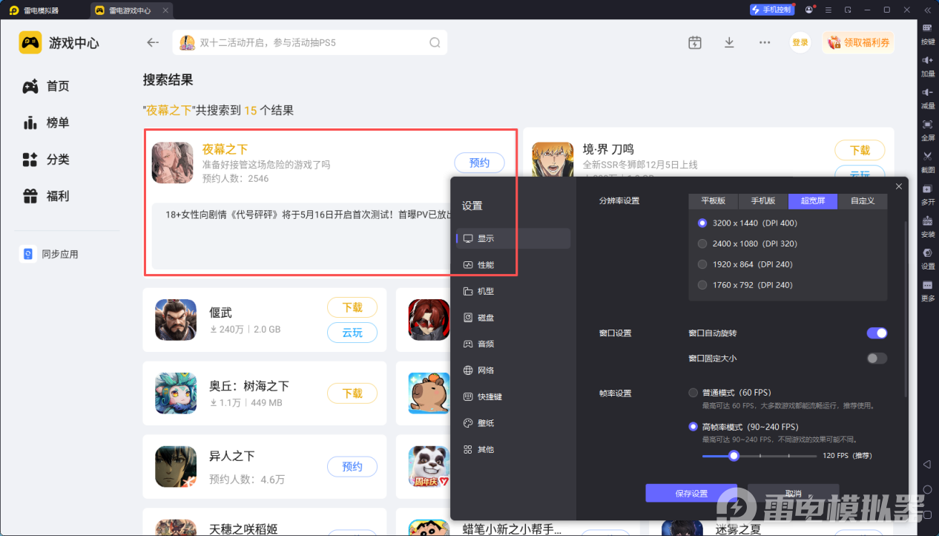Click the 登录 login button

pyautogui.click(x=800, y=42)
